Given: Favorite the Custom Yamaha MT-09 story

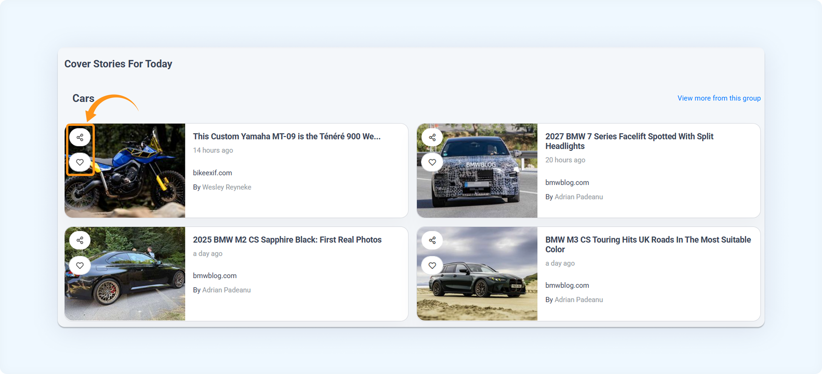Looking at the screenshot, I should [x=80, y=162].
